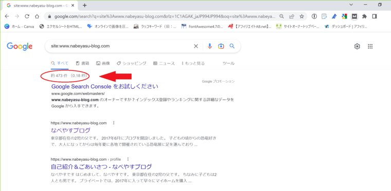
Task: Reload the current page
Action: 27,16
